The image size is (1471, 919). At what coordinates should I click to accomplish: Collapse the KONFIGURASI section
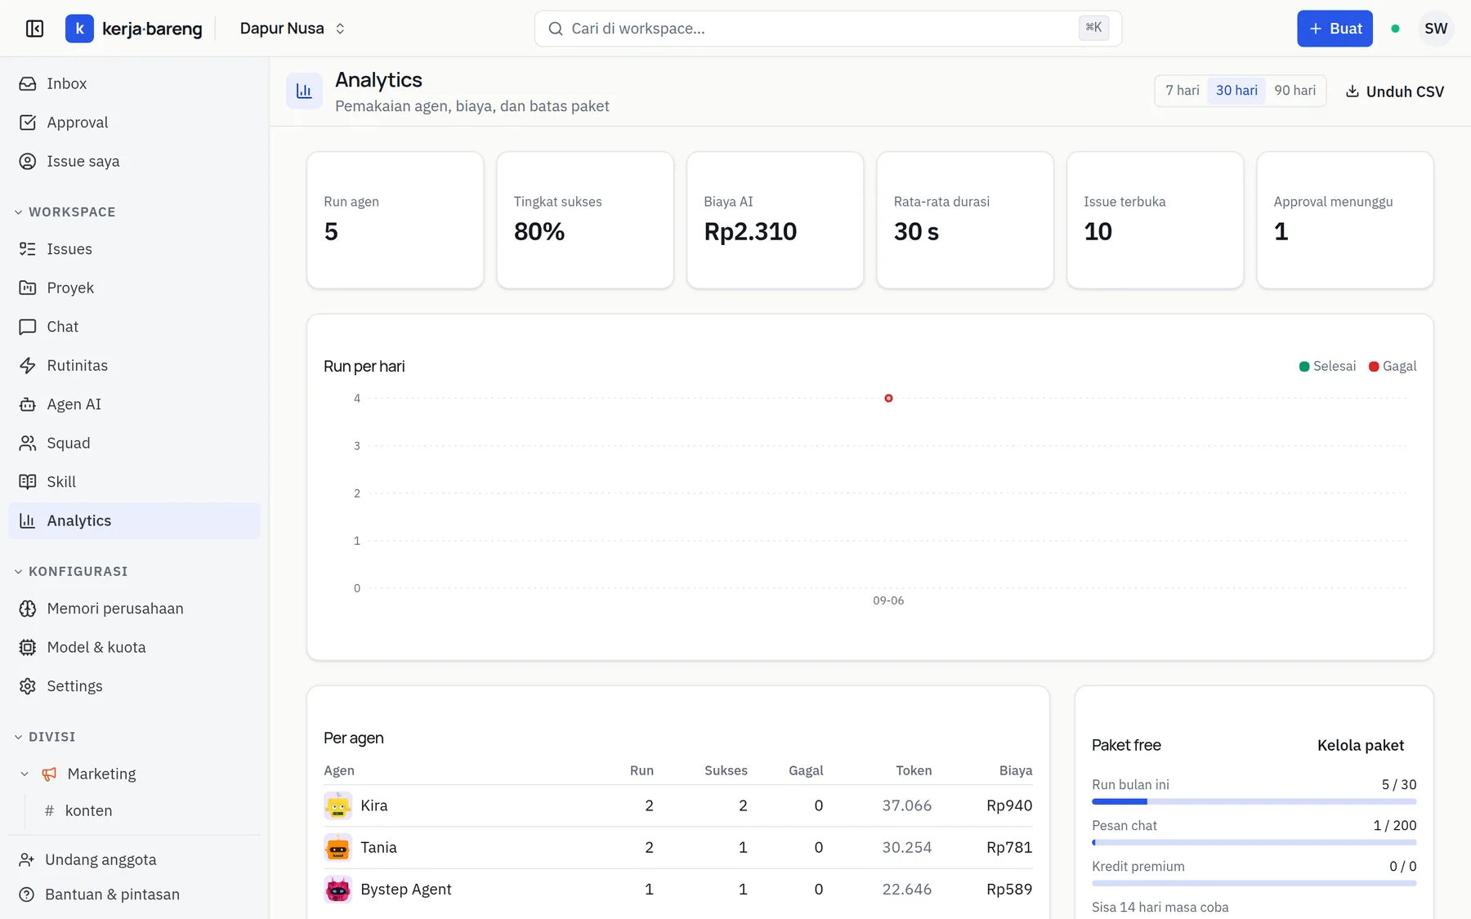[71, 571]
